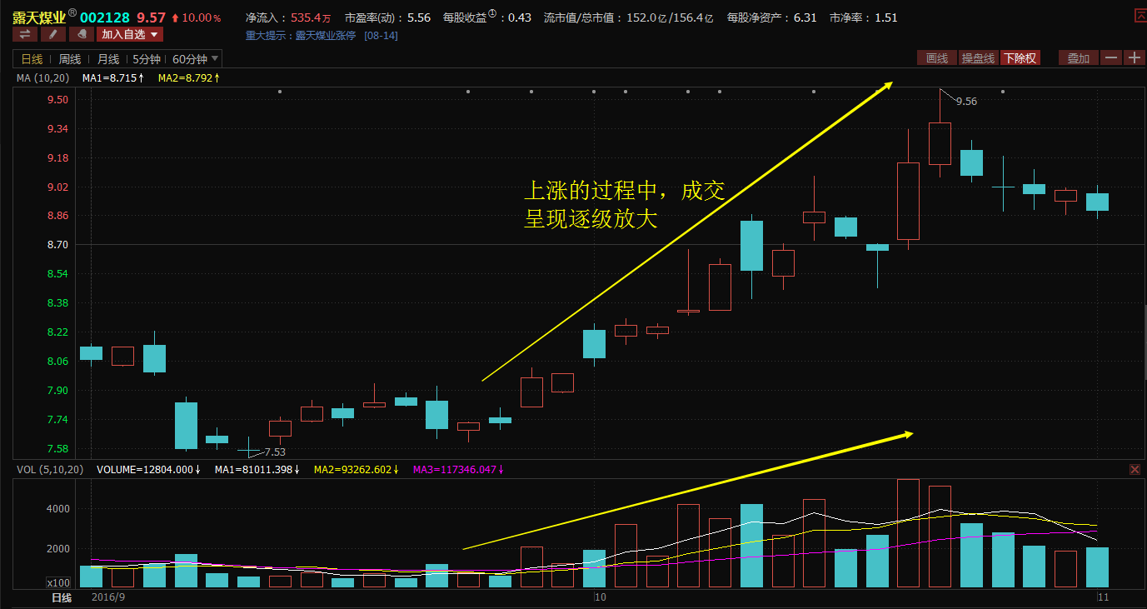Viewport: 1147px width, 609px height.
Task: Click the [08-14] date tag
Action: click(x=382, y=36)
